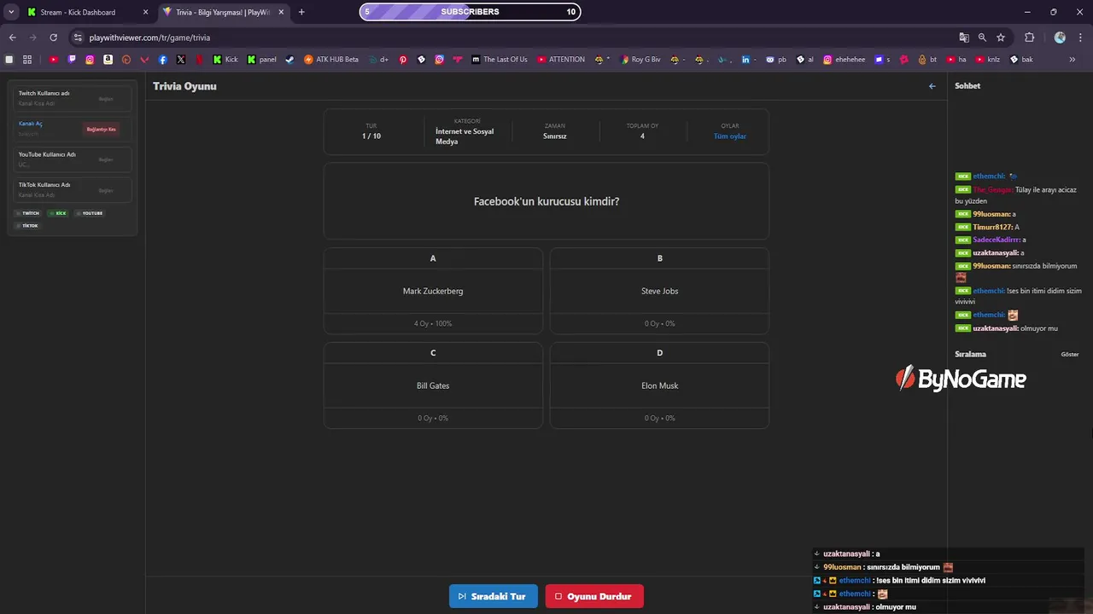
Task: Open the Tüm oylar link
Action: coord(730,136)
